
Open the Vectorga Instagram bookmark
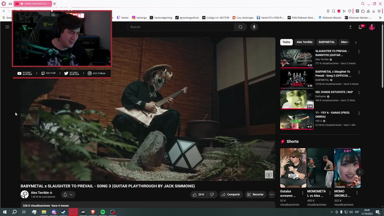[139, 18]
